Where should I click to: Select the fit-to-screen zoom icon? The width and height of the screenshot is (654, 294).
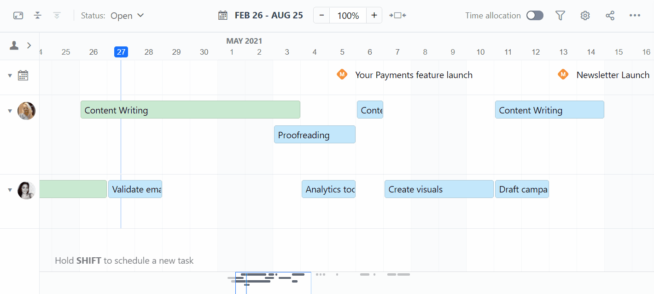click(397, 16)
